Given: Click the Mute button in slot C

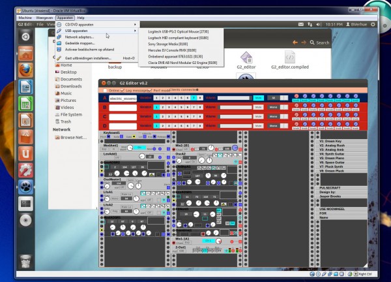Looking at the screenshot, I should tap(258, 116).
